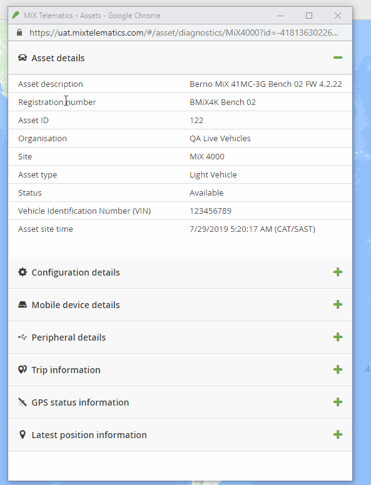Click the Asset details heading
371x485 pixels.
coord(58,58)
